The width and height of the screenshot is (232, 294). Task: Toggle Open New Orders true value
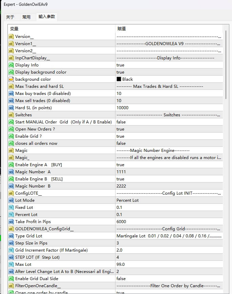tap(169, 129)
